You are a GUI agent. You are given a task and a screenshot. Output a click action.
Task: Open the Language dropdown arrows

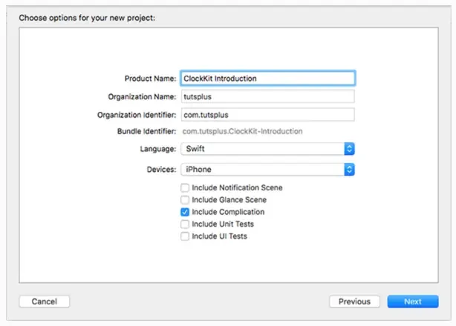tap(349, 149)
